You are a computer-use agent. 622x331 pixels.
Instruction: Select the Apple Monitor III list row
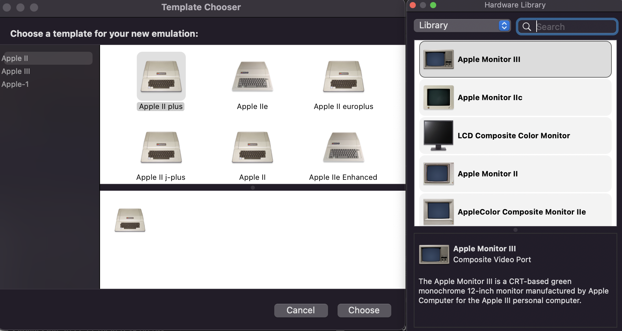[515, 60]
